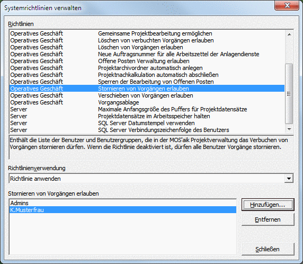
Task: Select the Admins entry in user list
Action: pyautogui.click(x=123, y=203)
